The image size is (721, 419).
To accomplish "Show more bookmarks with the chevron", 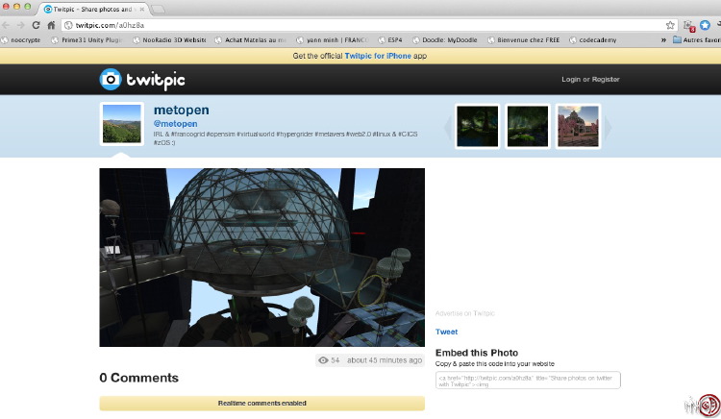I will 663,40.
